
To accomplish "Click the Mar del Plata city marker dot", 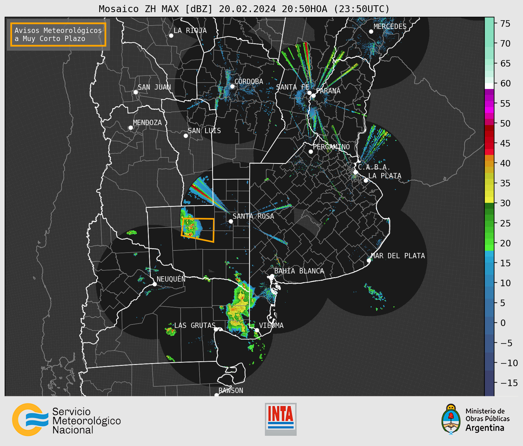I will tap(369, 261).
